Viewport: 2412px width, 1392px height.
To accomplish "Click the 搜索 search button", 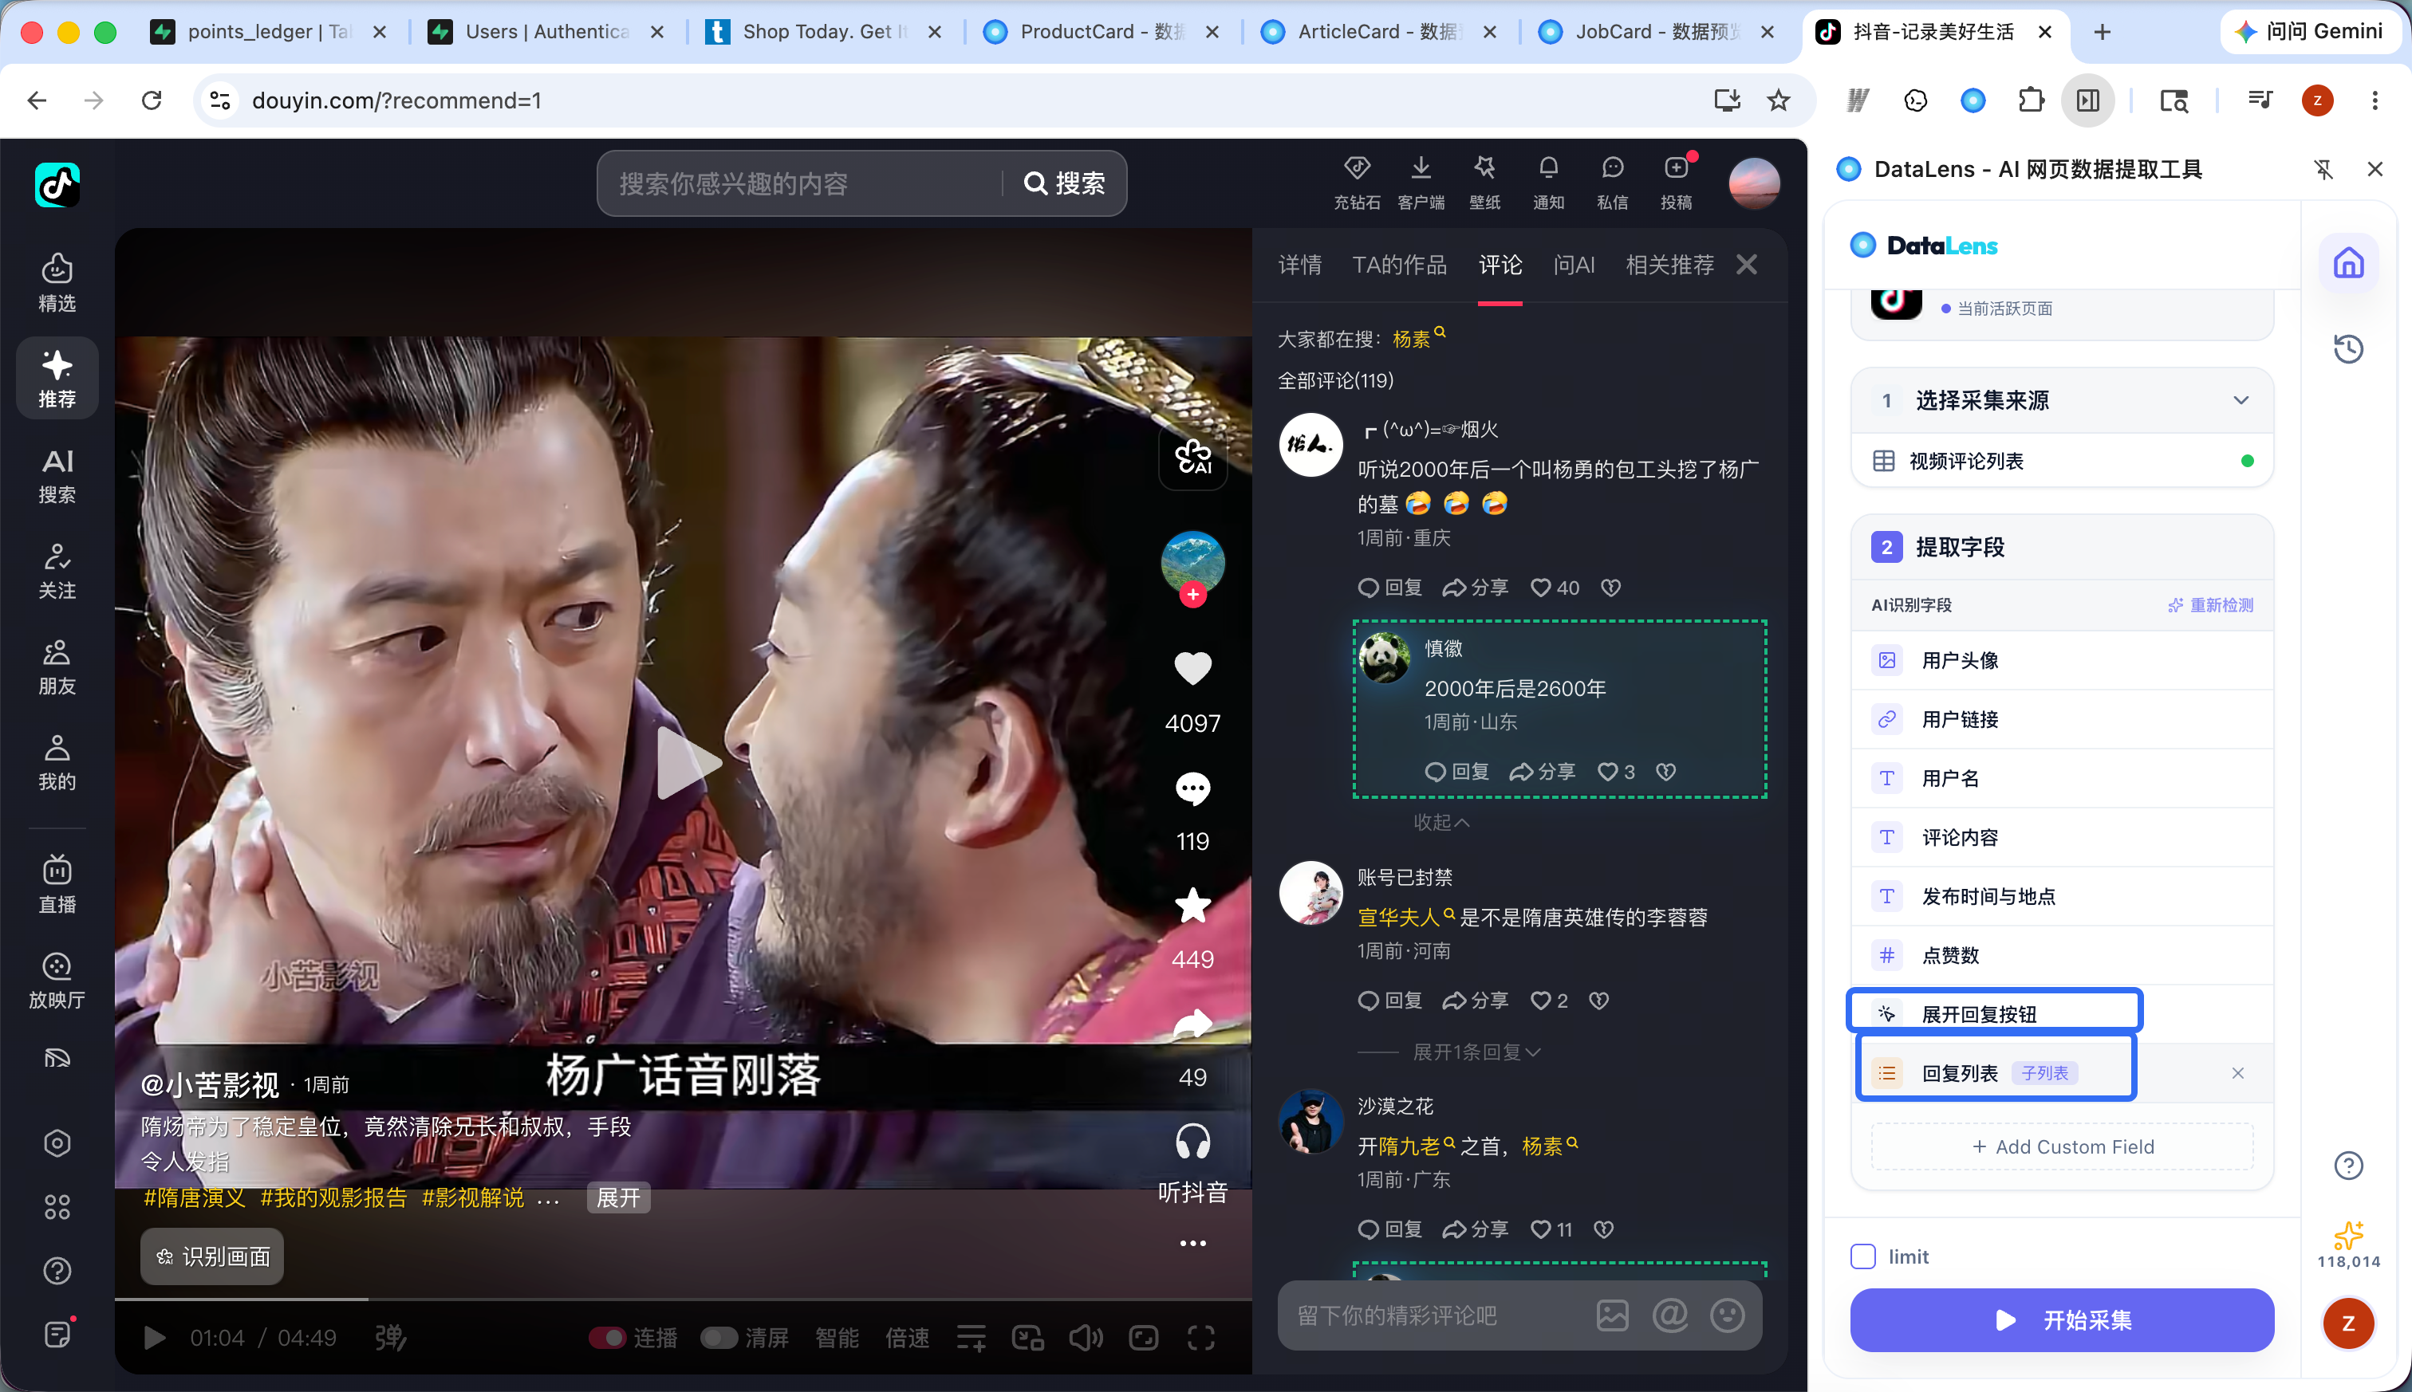I will click(1063, 183).
